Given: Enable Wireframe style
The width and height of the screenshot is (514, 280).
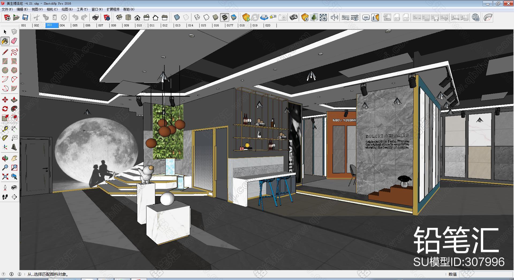Looking at the screenshot, I should pyautogui.click(x=197, y=18).
